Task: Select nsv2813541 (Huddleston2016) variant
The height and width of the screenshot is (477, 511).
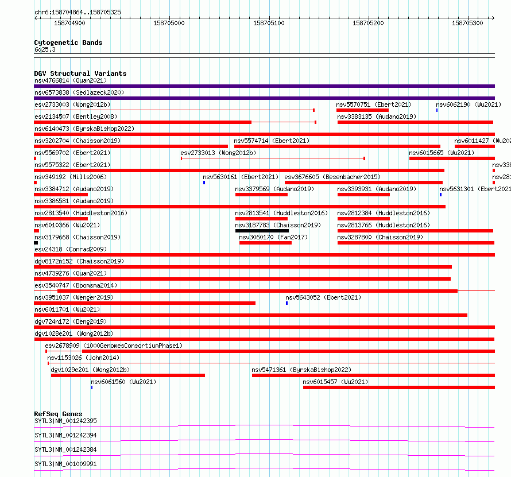Action: tap(261, 219)
